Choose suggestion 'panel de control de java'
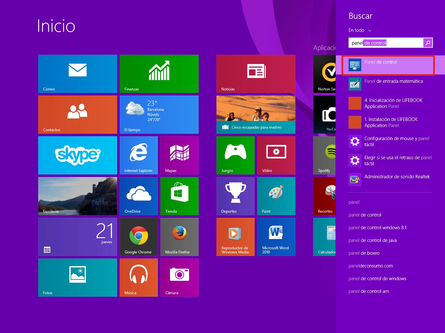This screenshot has width=445, height=333. click(372, 240)
